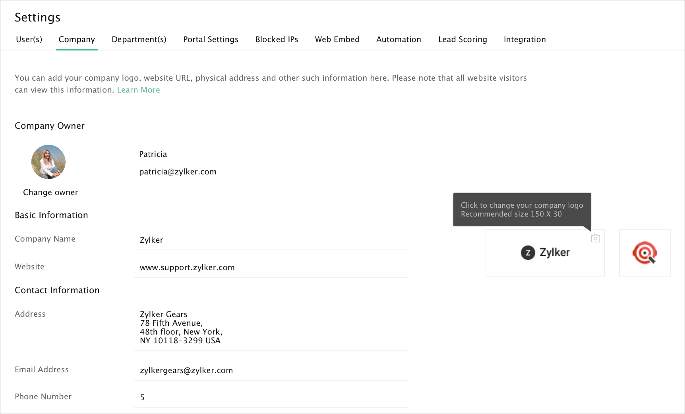This screenshot has width=685, height=414.
Task: Click the Website URL field
Action: [271, 267]
